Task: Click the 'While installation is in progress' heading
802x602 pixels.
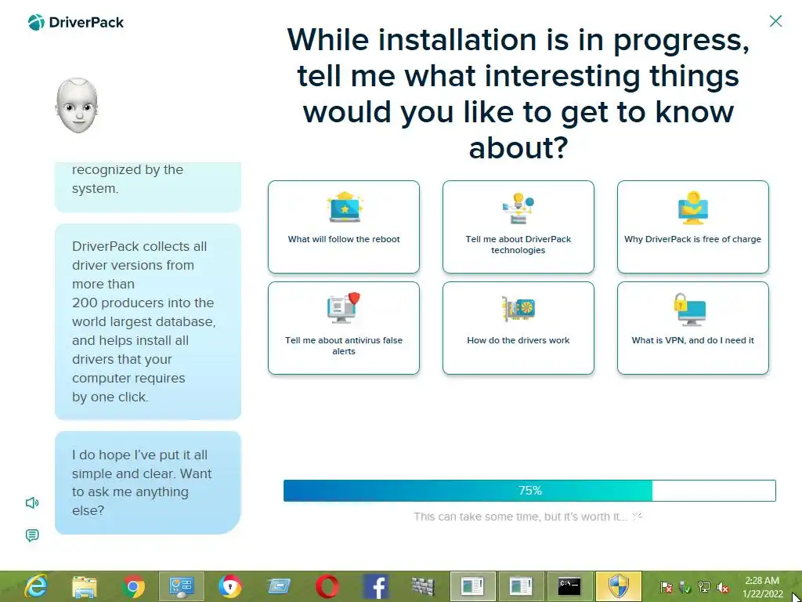Action: (518, 93)
